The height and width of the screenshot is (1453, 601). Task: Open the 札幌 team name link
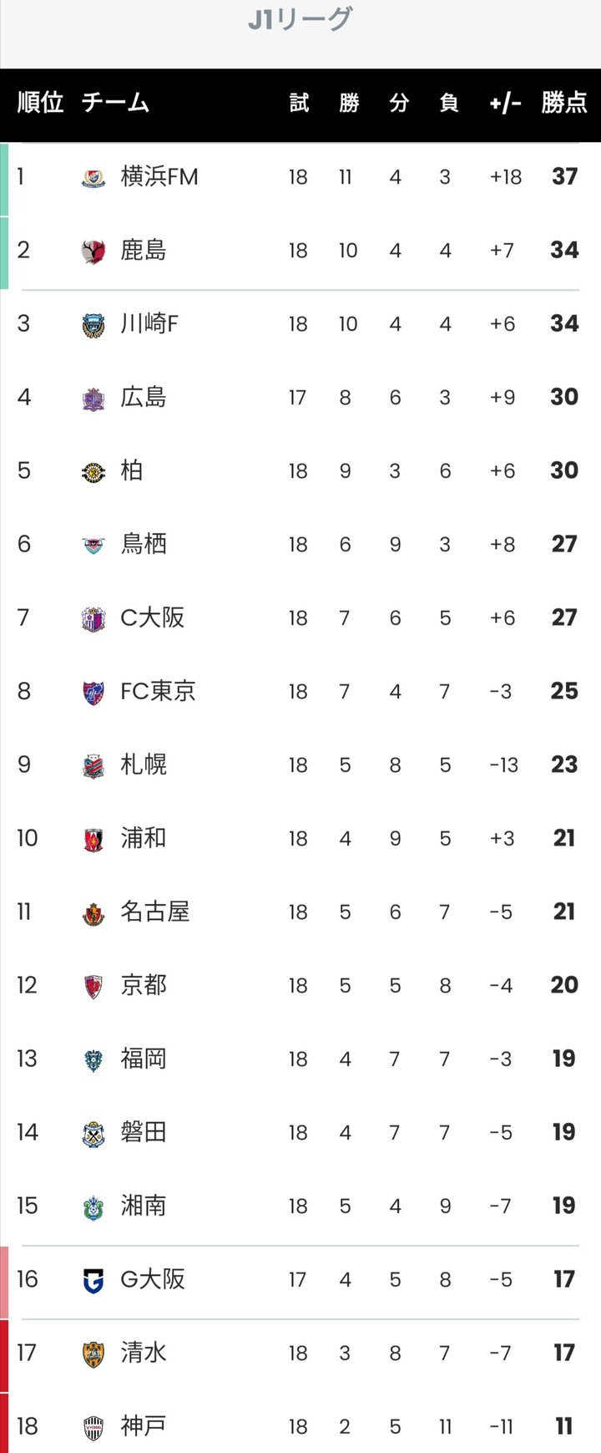pos(144,765)
